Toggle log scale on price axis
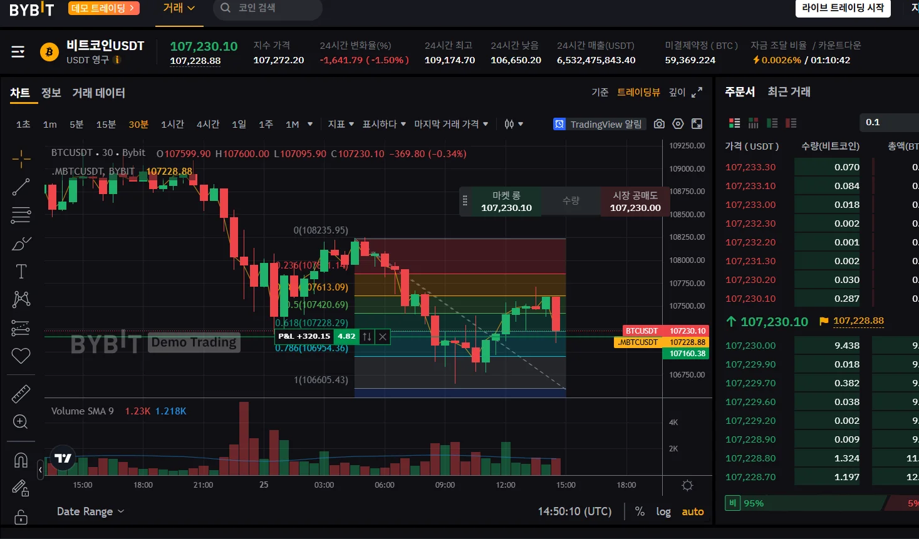This screenshot has height=539, width=919. (x=663, y=511)
